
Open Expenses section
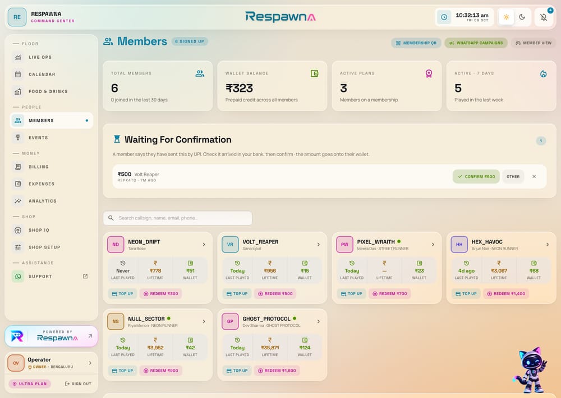click(x=52, y=184)
